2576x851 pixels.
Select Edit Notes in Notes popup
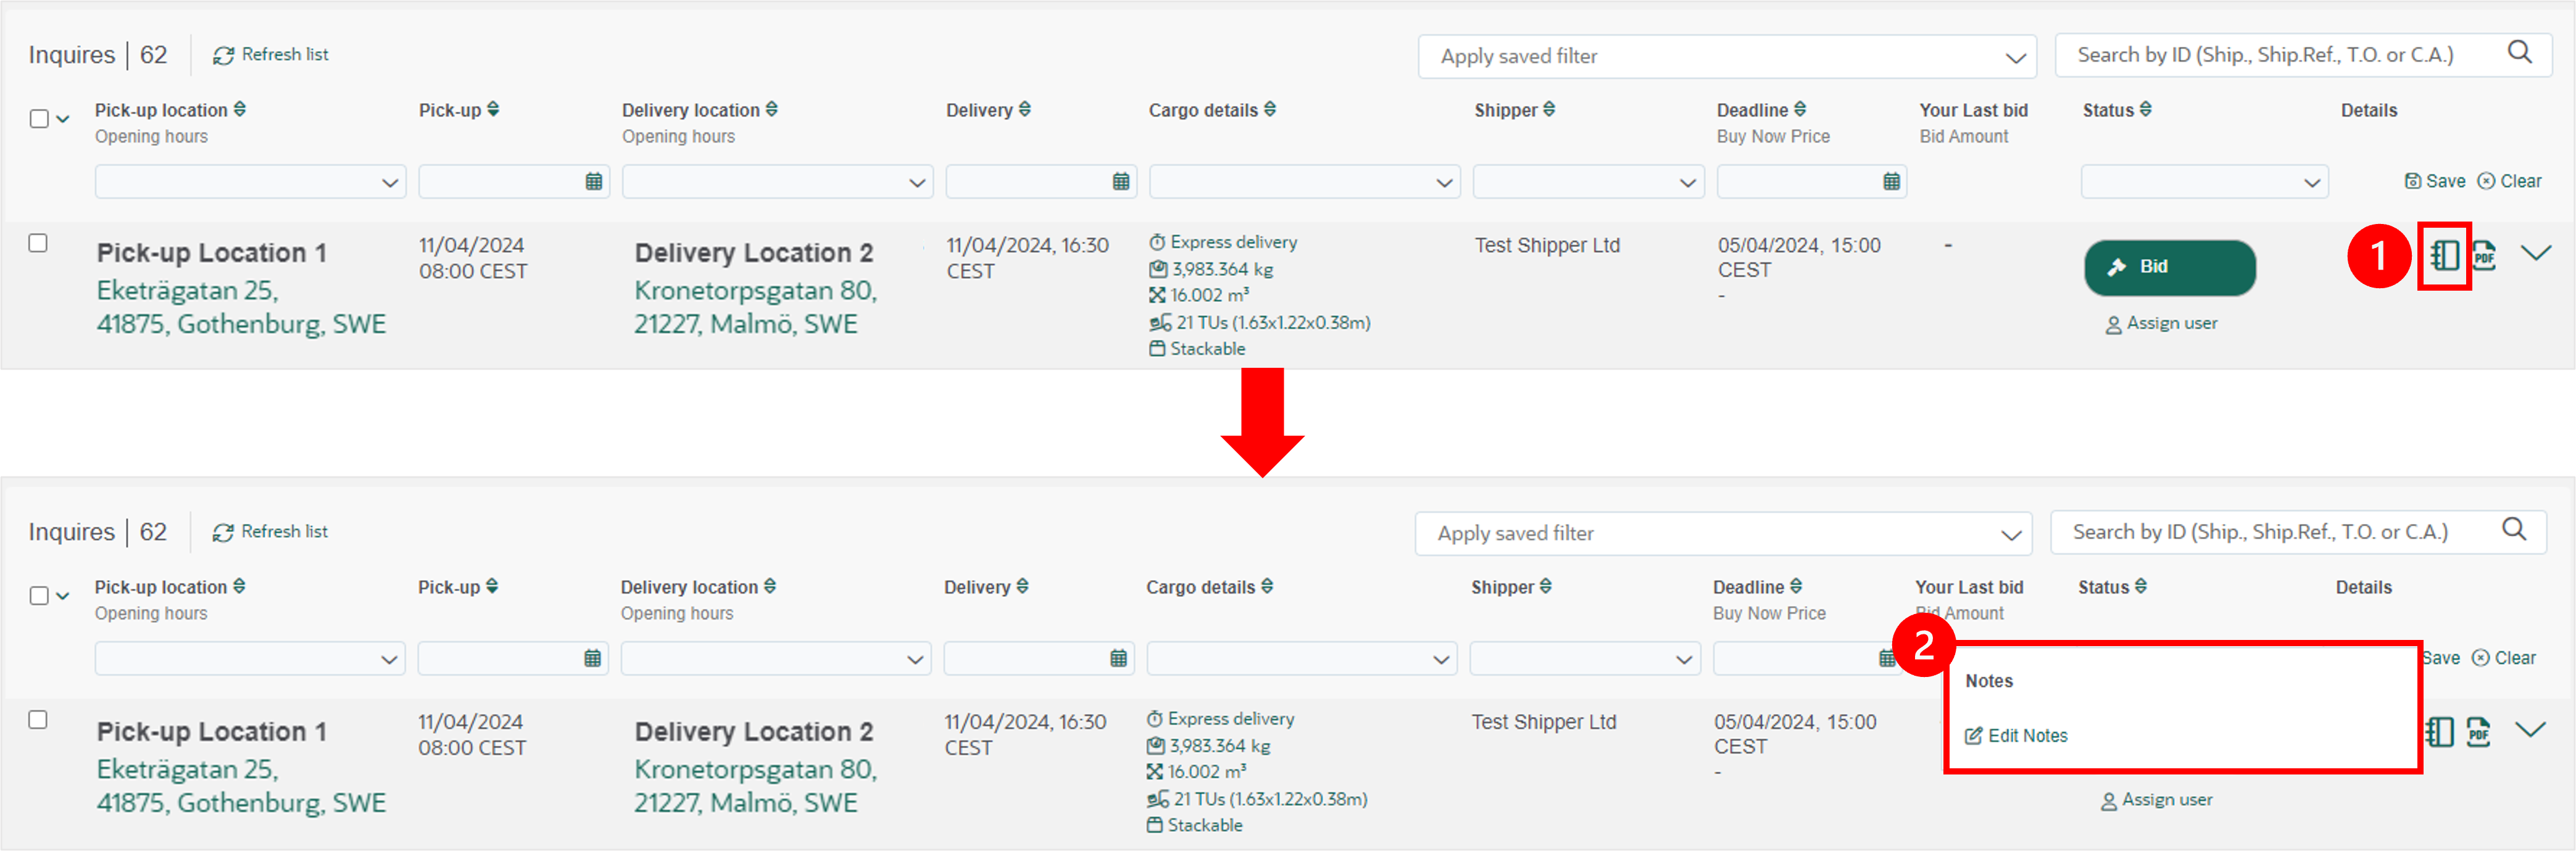tap(2016, 736)
